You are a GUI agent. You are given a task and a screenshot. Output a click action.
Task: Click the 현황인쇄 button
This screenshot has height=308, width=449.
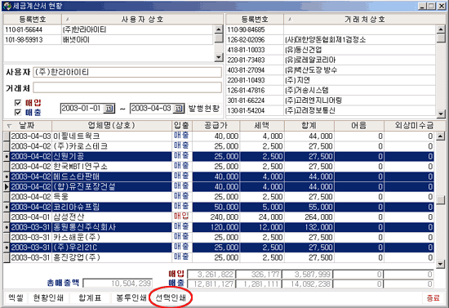[x=48, y=298]
